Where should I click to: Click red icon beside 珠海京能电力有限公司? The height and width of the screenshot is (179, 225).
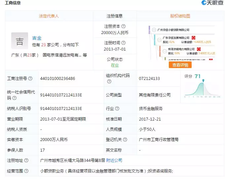[x=198, y=49]
